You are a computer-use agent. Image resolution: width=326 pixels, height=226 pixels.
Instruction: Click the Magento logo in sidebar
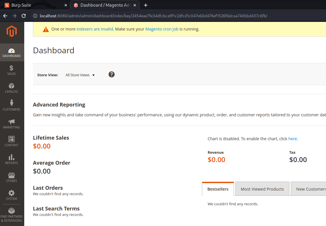[12, 31]
